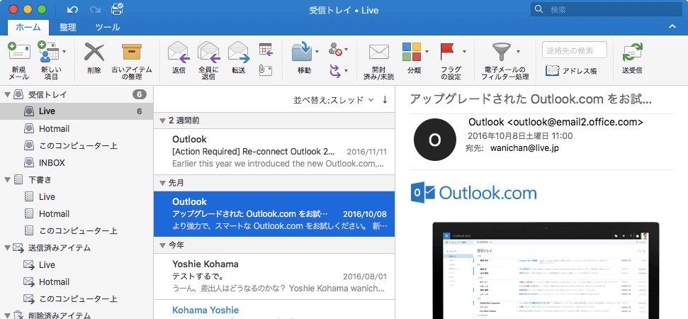Collapse the ribbon with the chevron

coord(672,27)
